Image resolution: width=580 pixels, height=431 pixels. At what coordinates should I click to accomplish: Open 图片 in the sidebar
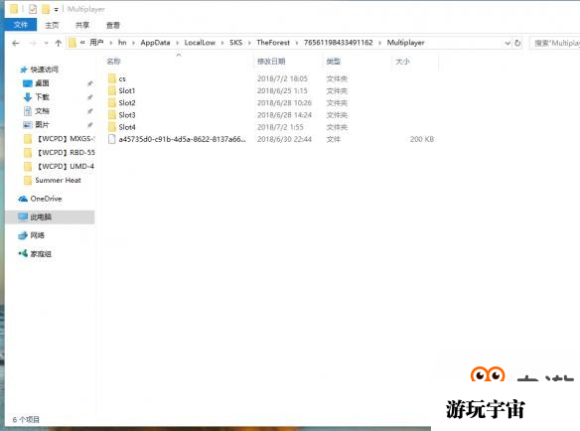[x=42, y=125]
